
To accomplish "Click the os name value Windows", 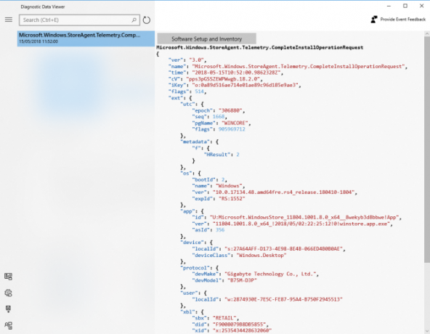I will pos(230,186).
